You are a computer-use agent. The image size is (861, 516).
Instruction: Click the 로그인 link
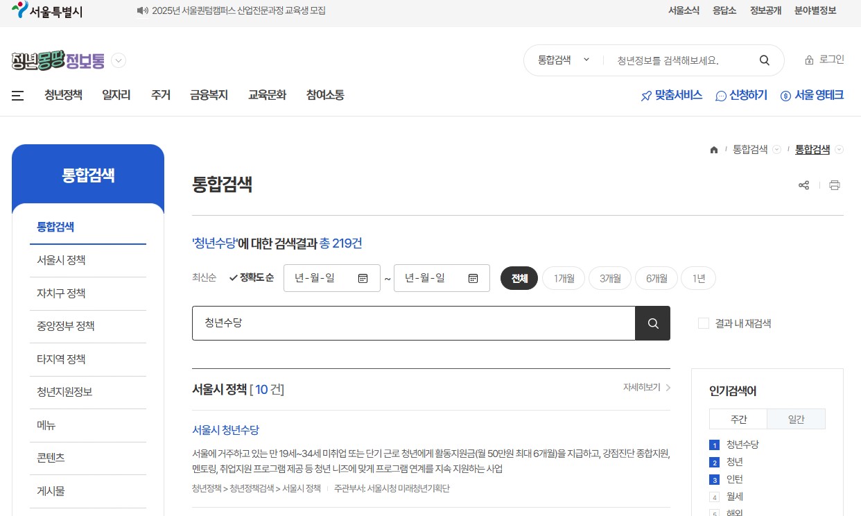click(832, 60)
